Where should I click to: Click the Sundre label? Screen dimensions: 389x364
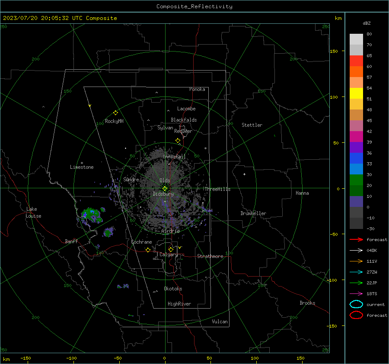coord(131,179)
